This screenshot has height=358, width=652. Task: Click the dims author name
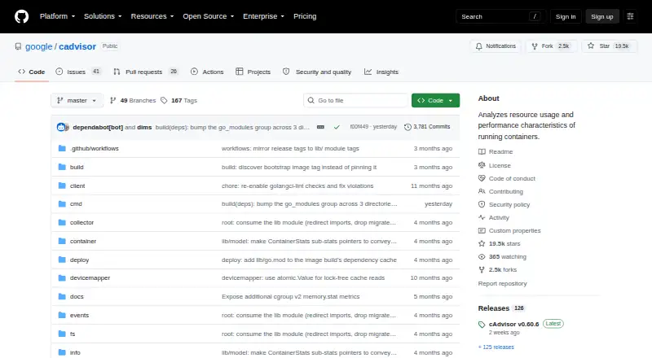(144, 127)
